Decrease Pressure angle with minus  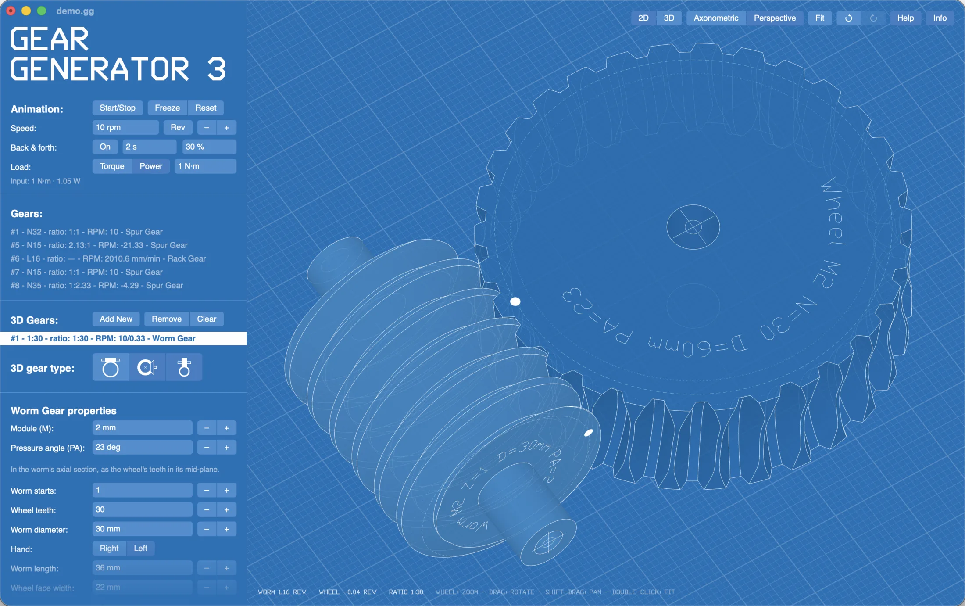coord(207,448)
